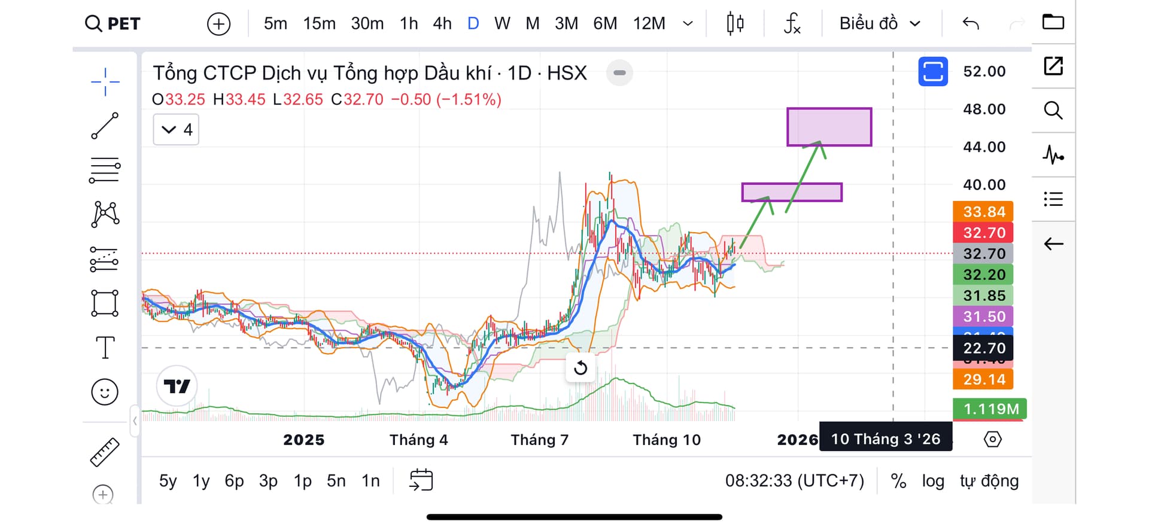Open the indicators fx menu

(x=792, y=24)
